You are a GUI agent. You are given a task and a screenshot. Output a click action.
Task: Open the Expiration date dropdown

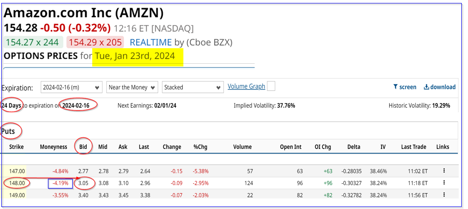(x=71, y=87)
